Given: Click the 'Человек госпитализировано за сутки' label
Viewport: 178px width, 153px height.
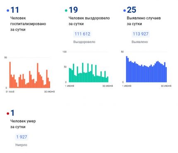Looking at the screenshot, I should pyautogui.click(x=28, y=24).
